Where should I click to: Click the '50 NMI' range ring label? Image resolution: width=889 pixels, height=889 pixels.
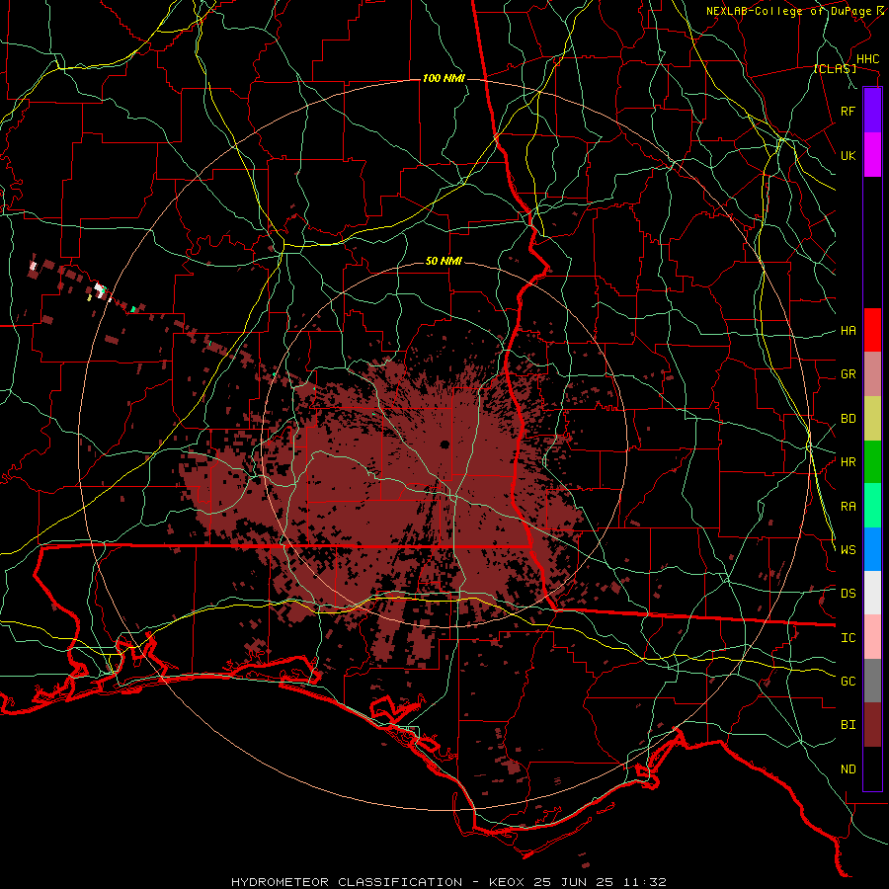(444, 261)
